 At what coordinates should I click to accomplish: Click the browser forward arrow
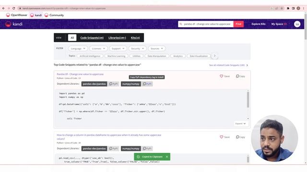tap(9, 9)
